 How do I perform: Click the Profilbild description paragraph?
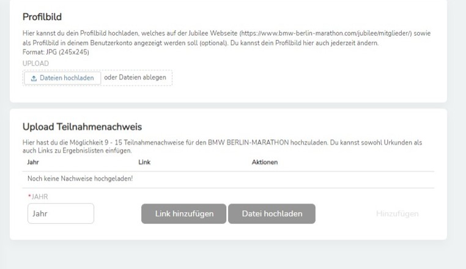(x=226, y=38)
